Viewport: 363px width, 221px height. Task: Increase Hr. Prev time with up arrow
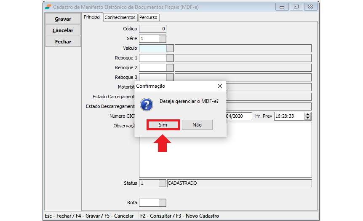click(307, 114)
